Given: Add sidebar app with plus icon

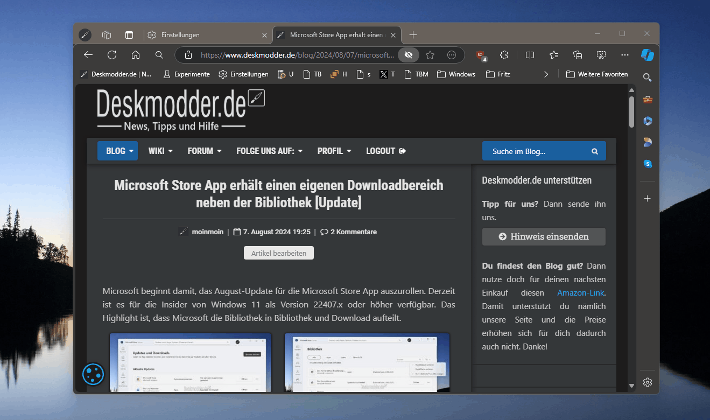Looking at the screenshot, I should [x=648, y=198].
